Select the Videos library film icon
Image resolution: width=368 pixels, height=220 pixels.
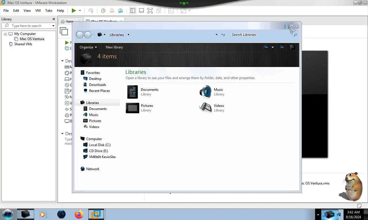pos(205,108)
